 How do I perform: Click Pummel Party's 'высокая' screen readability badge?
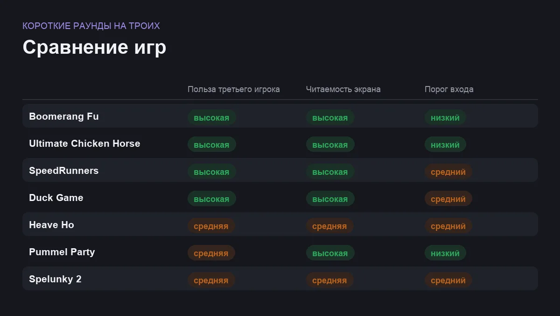(330, 253)
